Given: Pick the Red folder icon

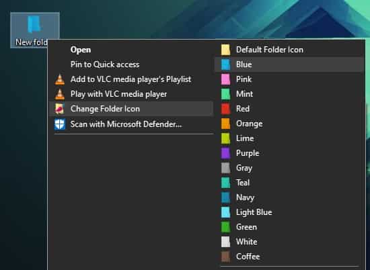Looking at the screenshot, I should coord(289,109).
